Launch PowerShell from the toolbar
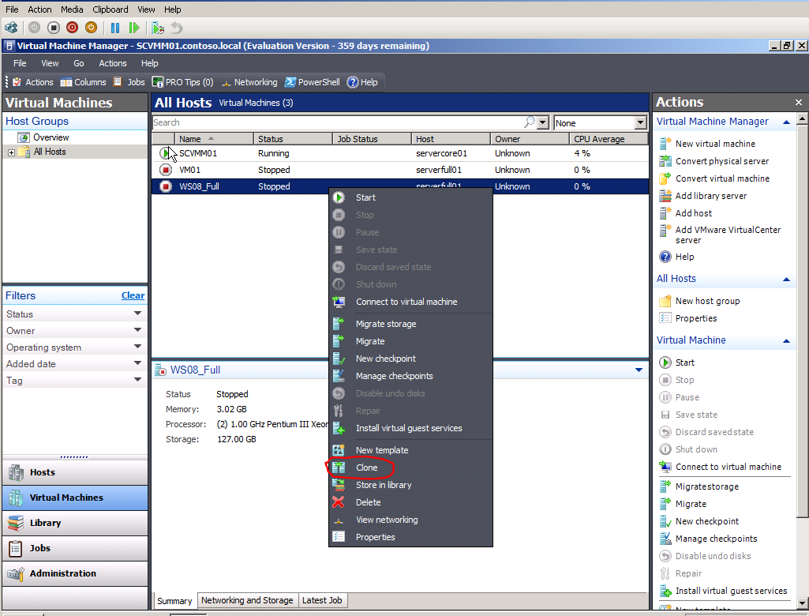 tap(312, 82)
